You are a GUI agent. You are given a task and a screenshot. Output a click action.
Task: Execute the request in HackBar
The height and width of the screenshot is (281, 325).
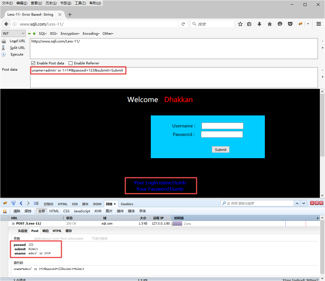click(17, 54)
